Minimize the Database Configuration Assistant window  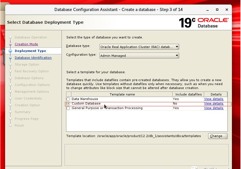(208, 10)
